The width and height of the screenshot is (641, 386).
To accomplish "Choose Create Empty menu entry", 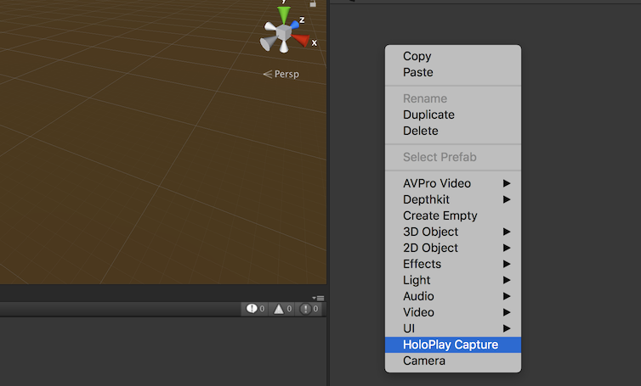I will pos(453,215).
